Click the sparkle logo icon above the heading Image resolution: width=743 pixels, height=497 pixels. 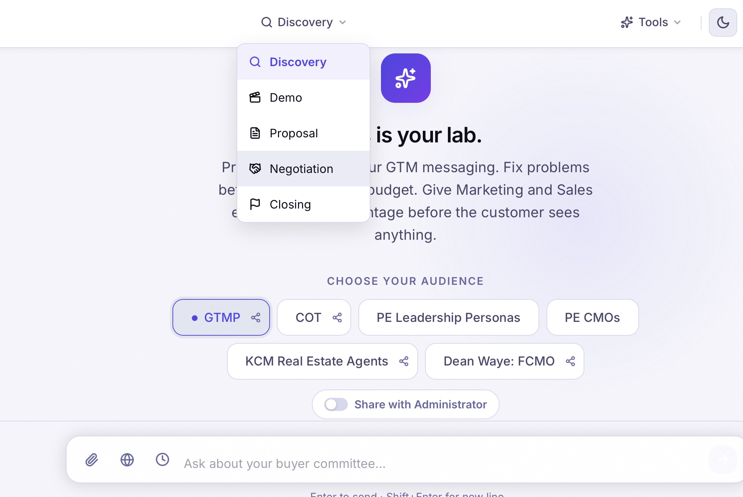click(405, 77)
